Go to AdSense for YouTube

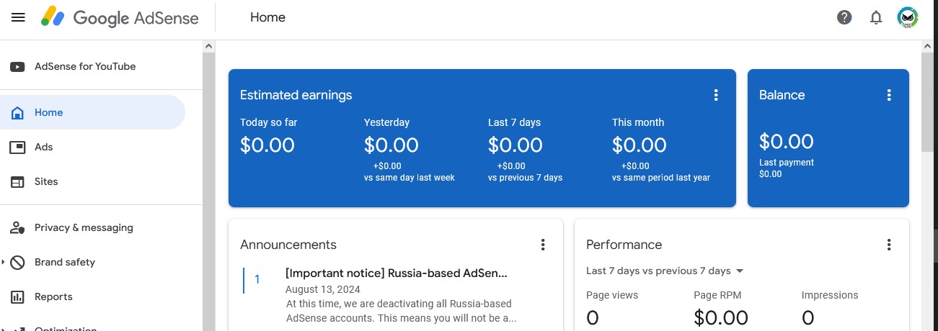85,67
